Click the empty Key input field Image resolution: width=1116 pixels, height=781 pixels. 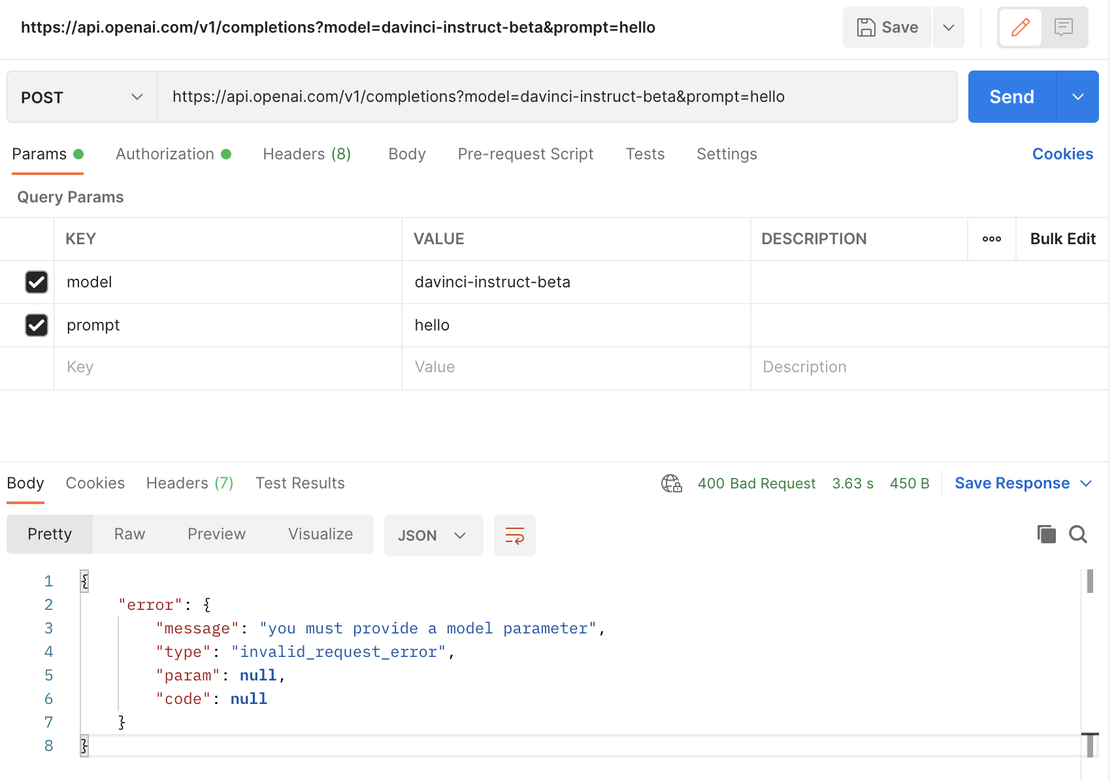point(227,367)
